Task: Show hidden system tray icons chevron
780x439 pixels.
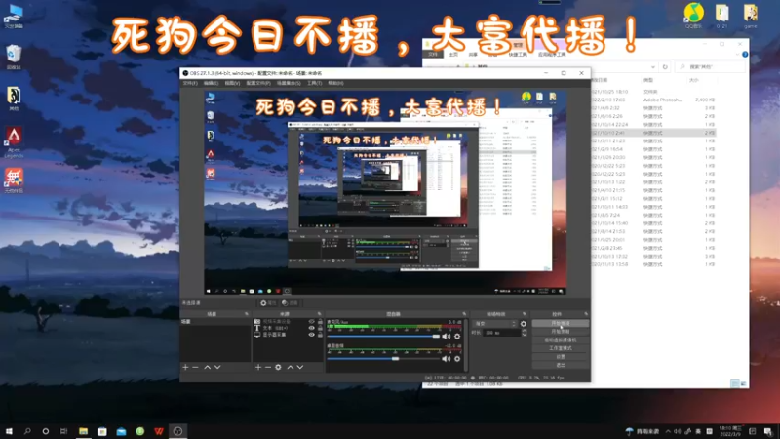Action: (668, 431)
